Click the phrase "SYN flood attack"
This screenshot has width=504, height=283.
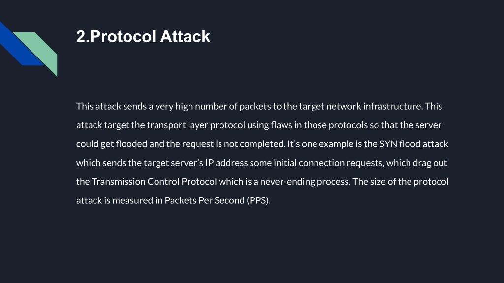click(413, 144)
